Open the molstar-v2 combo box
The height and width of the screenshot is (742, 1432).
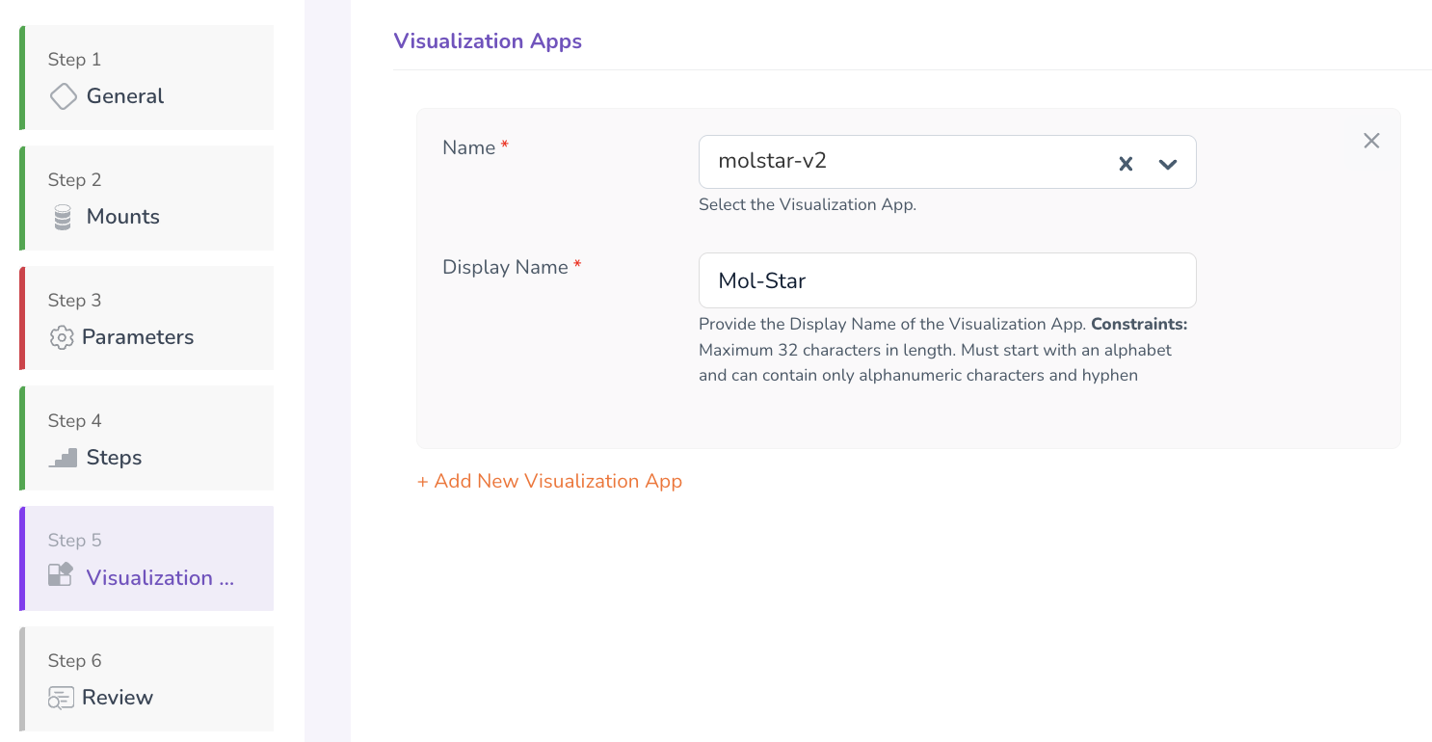(906, 162)
